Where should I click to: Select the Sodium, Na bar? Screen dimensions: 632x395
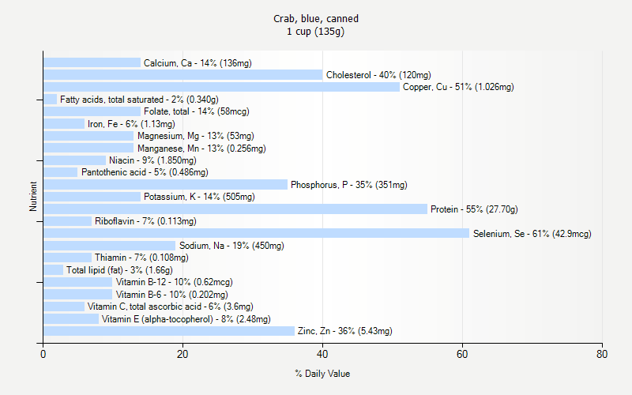(x=109, y=246)
